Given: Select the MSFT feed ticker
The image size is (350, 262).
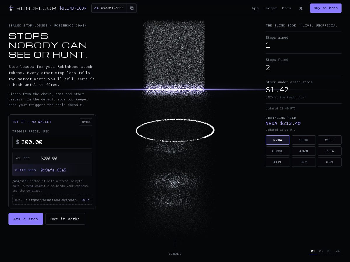Looking at the screenshot, I should [x=330, y=140].
